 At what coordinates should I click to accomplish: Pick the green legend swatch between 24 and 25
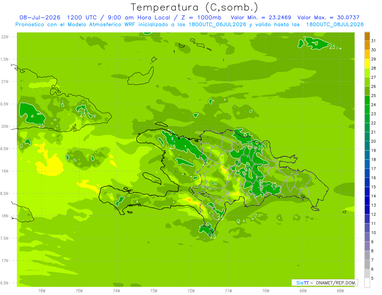coord(367,100)
